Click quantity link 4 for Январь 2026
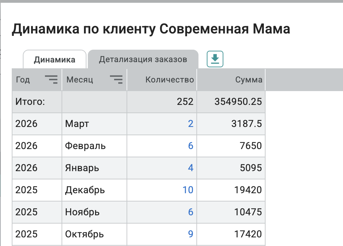Screen dimensions: 343x246 click(191, 168)
